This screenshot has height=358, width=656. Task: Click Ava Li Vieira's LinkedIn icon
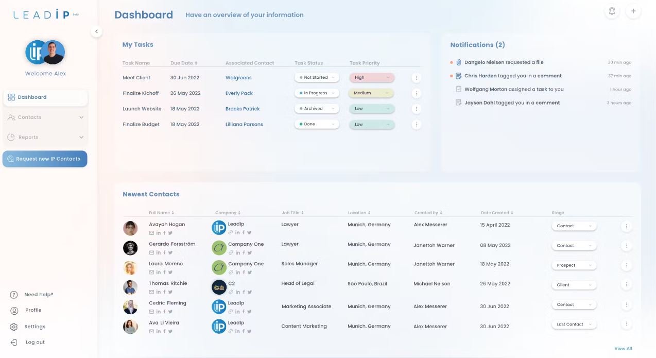(x=158, y=331)
